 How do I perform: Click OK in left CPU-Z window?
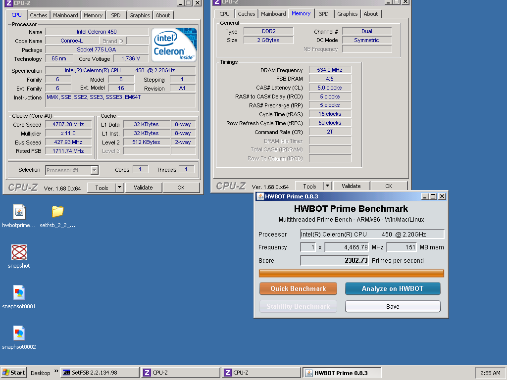(181, 188)
